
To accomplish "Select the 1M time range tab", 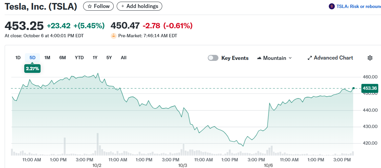I will click(x=47, y=58).
